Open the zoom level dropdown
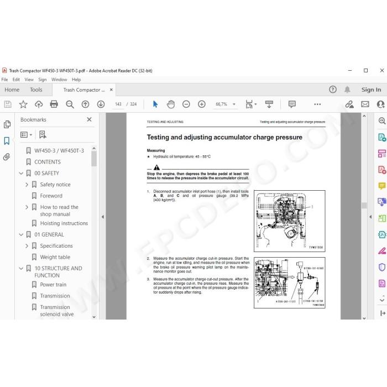This screenshot has height=387, width=387. pyautogui.click(x=234, y=104)
